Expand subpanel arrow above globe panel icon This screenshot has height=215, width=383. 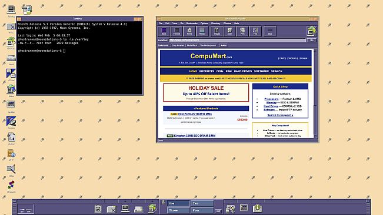point(152,201)
